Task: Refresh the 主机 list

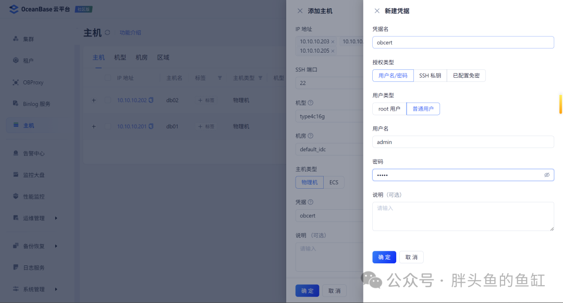Action: pyautogui.click(x=107, y=33)
